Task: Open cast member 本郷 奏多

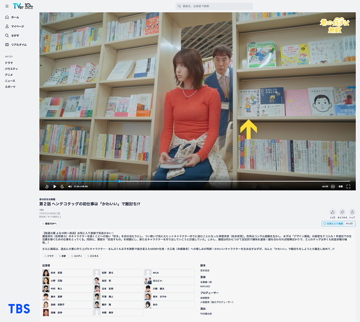Action: pyautogui.click(x=118, y=312)
